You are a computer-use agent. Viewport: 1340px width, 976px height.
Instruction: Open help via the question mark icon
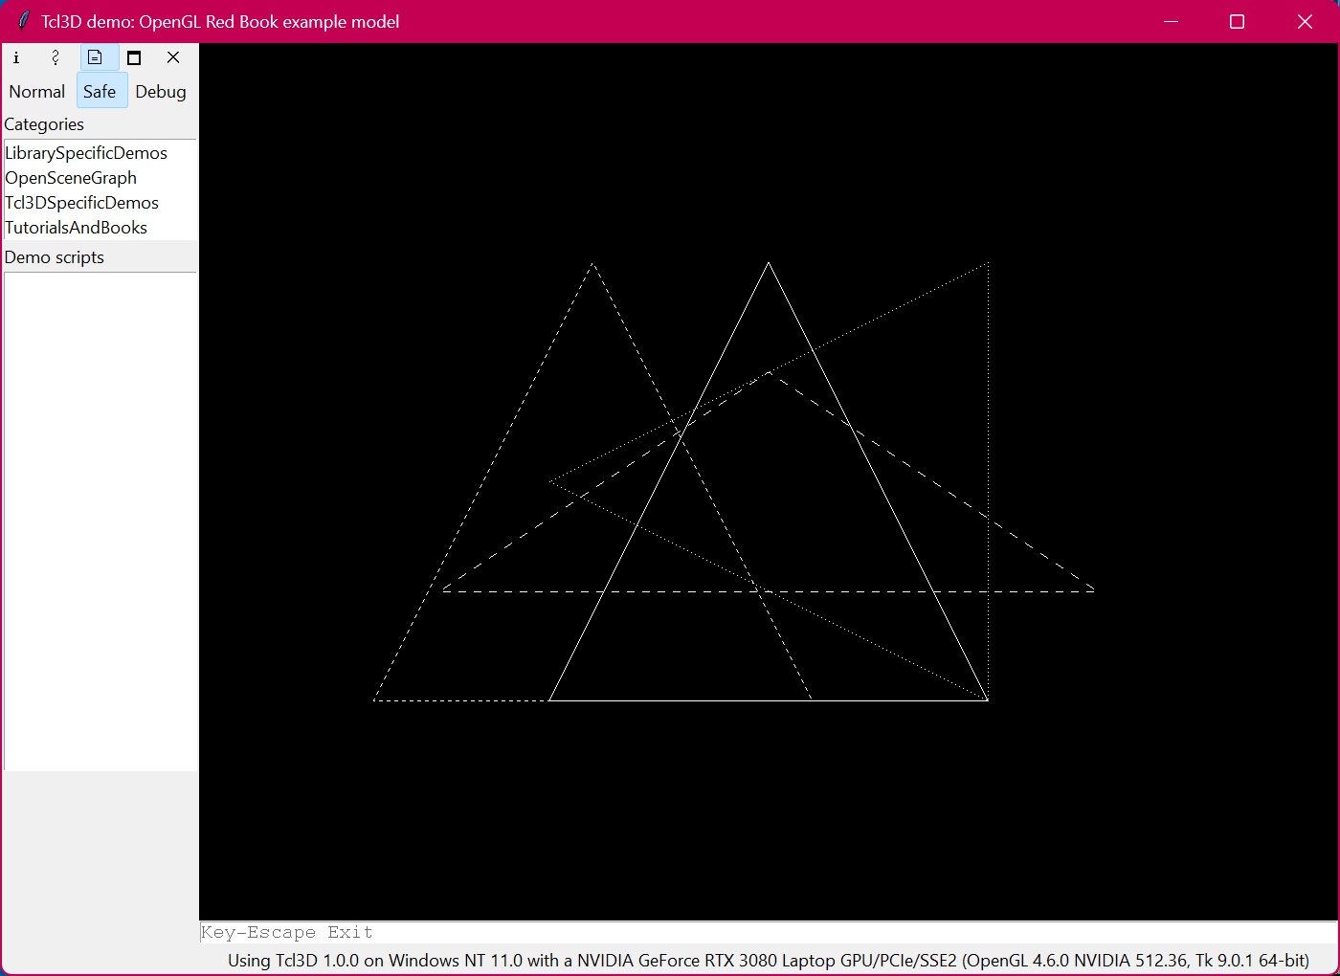(x=56, y=57)
